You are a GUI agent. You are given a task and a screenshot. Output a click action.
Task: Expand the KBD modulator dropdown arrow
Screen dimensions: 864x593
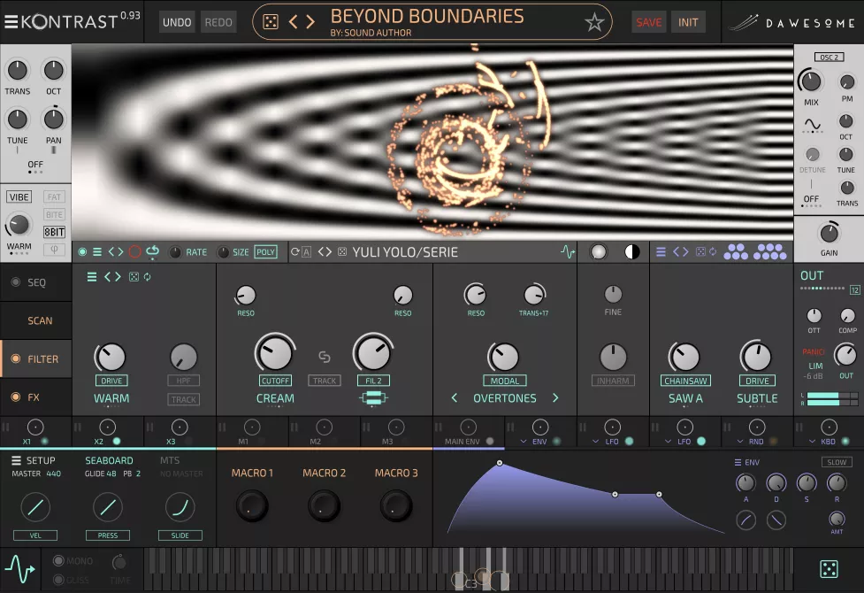click(x=812, y=441)
